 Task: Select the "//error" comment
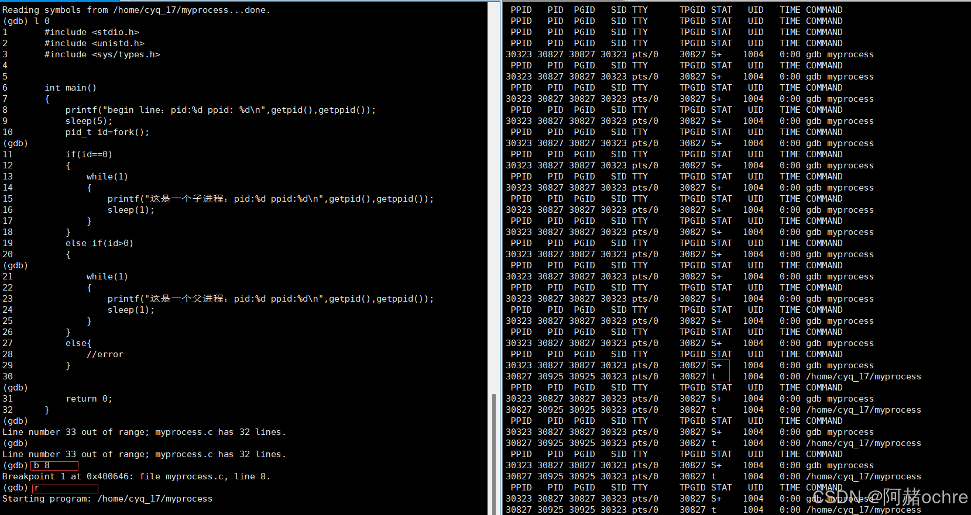point(105,354)
